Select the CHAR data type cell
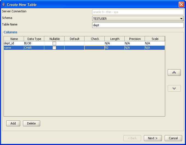The width and height of the screenshot is (186, 145). pos(34,48)
